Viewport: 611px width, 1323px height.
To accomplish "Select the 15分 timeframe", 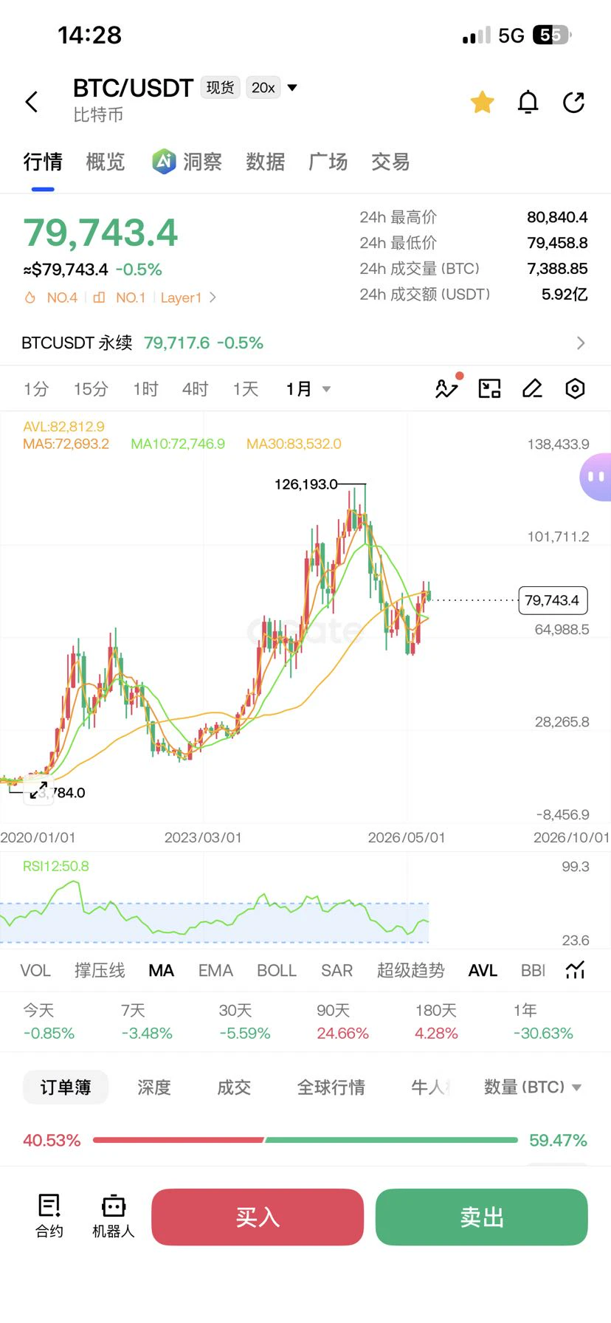I will click(91, 389).
